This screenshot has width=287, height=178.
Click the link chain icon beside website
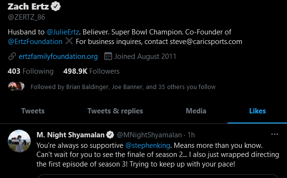(x=12, y=56)
